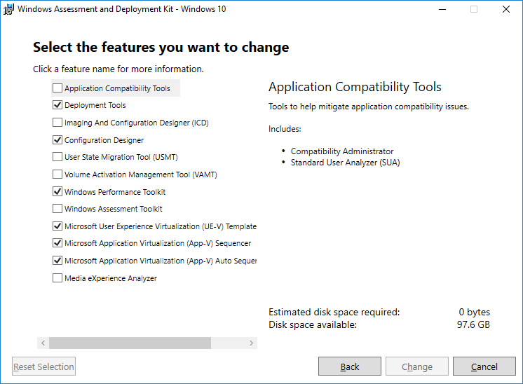Uncheck App-V Sequencer checkbox
Viewport: 523px width, 384px height.
pyautogui.click(x=57, y=243)
